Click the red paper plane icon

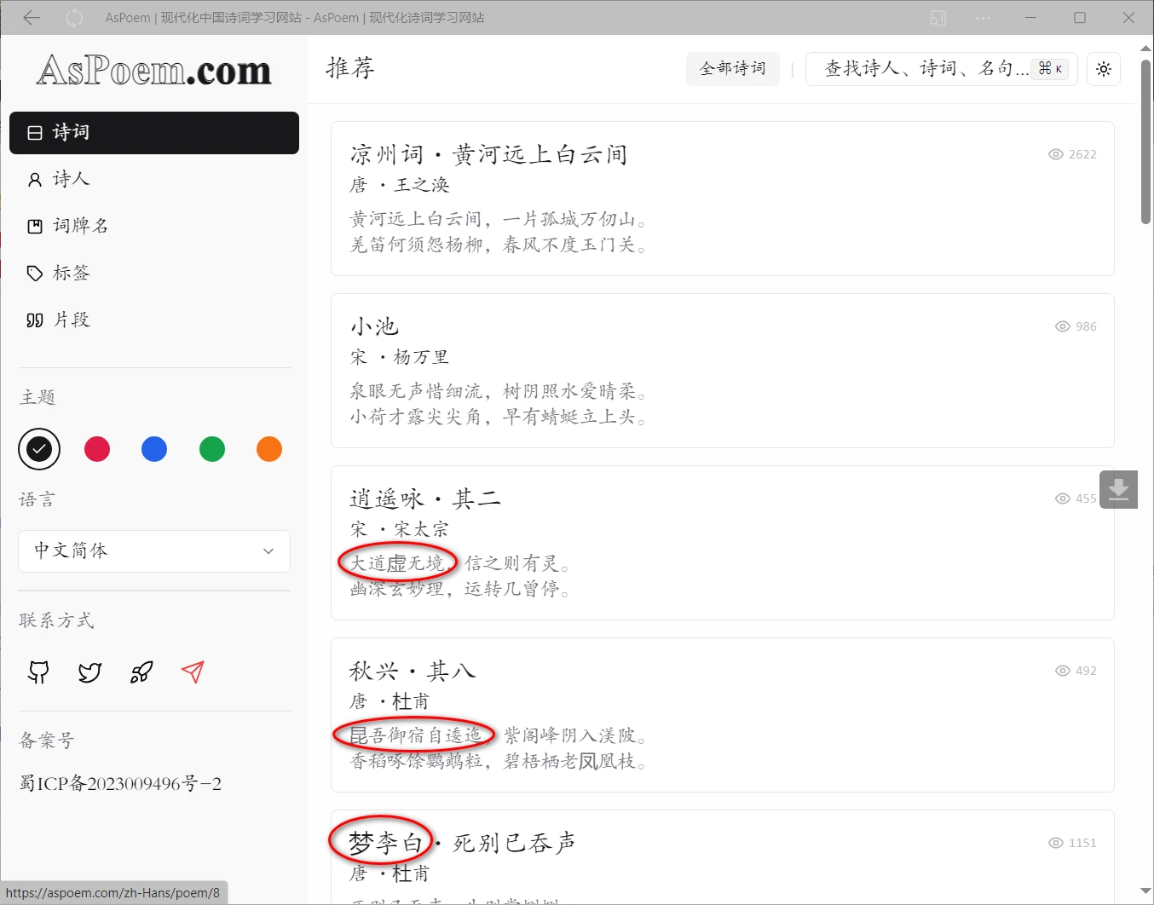click(193, 672)
